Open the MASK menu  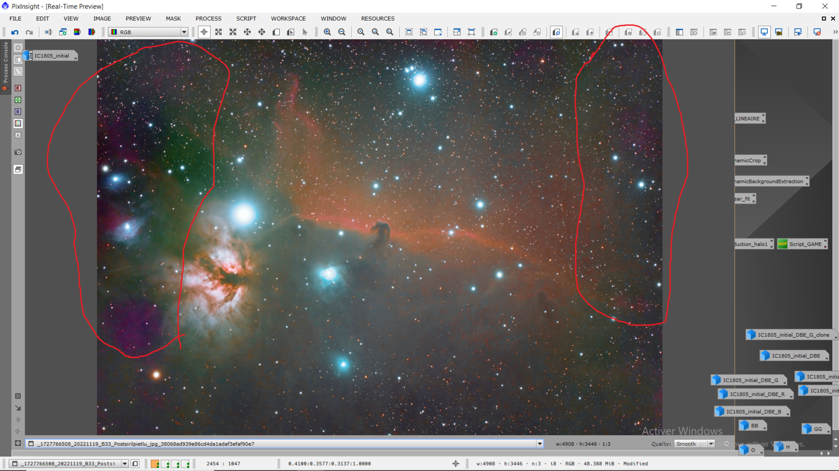coord(173,18)
